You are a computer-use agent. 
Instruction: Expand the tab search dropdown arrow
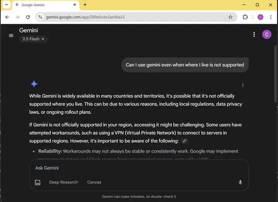click(7, 5)
